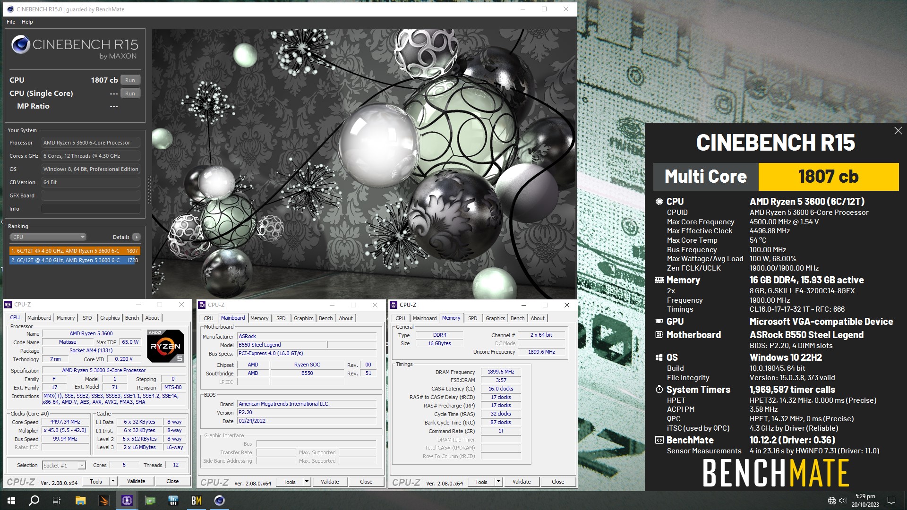Image resolution: width=907 pixels, height=510 pixels.
Task: Click the Core Speed 4497.34 MHz value
Action: point(66,422)
